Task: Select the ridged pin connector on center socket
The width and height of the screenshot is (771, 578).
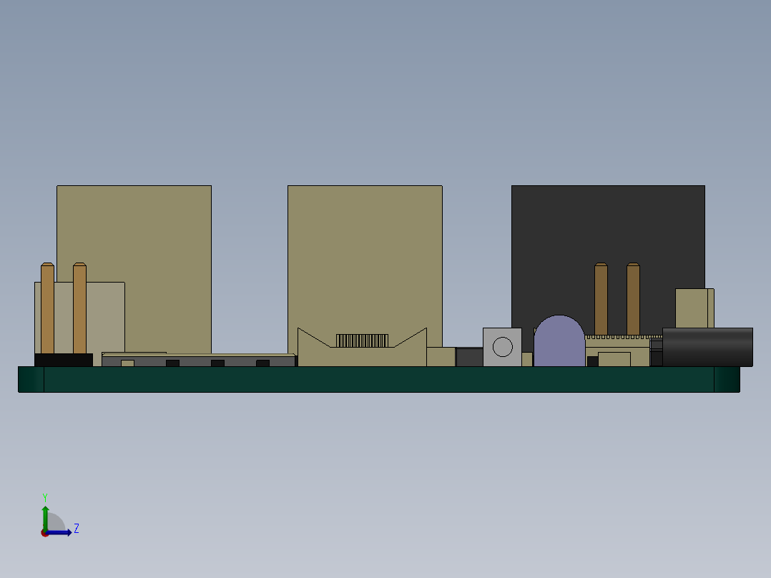Action: tap(362, 341)
